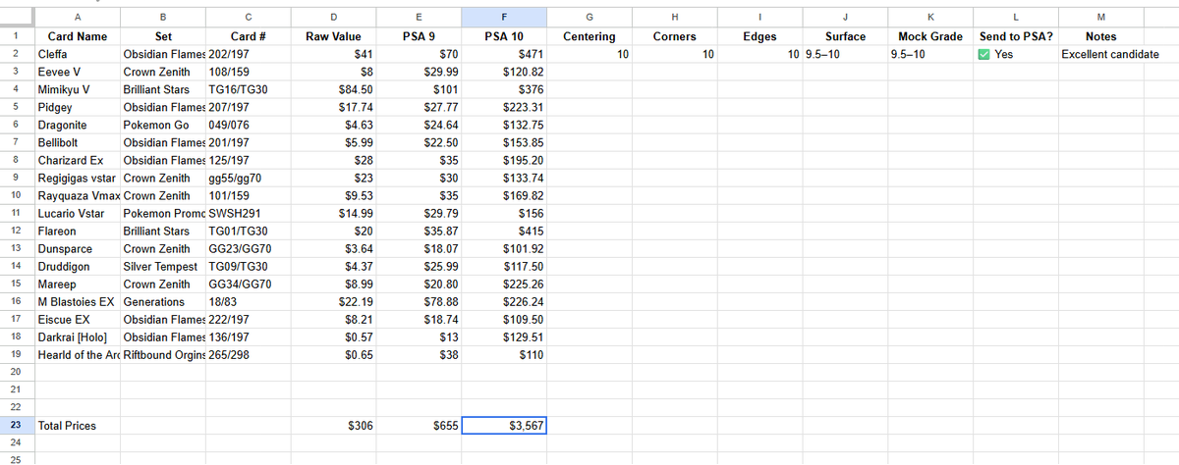This screenshot has width=1179, height=465.
Task: Click the 'Generations' set cell
Action: [x=163, y=302]
